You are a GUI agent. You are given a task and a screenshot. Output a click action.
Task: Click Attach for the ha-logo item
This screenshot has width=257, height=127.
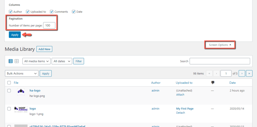pyautogui.click(x=180, y=95)
